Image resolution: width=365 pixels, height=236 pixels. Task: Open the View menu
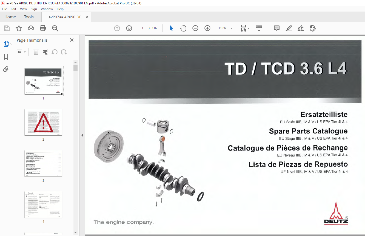coord(23,9)
